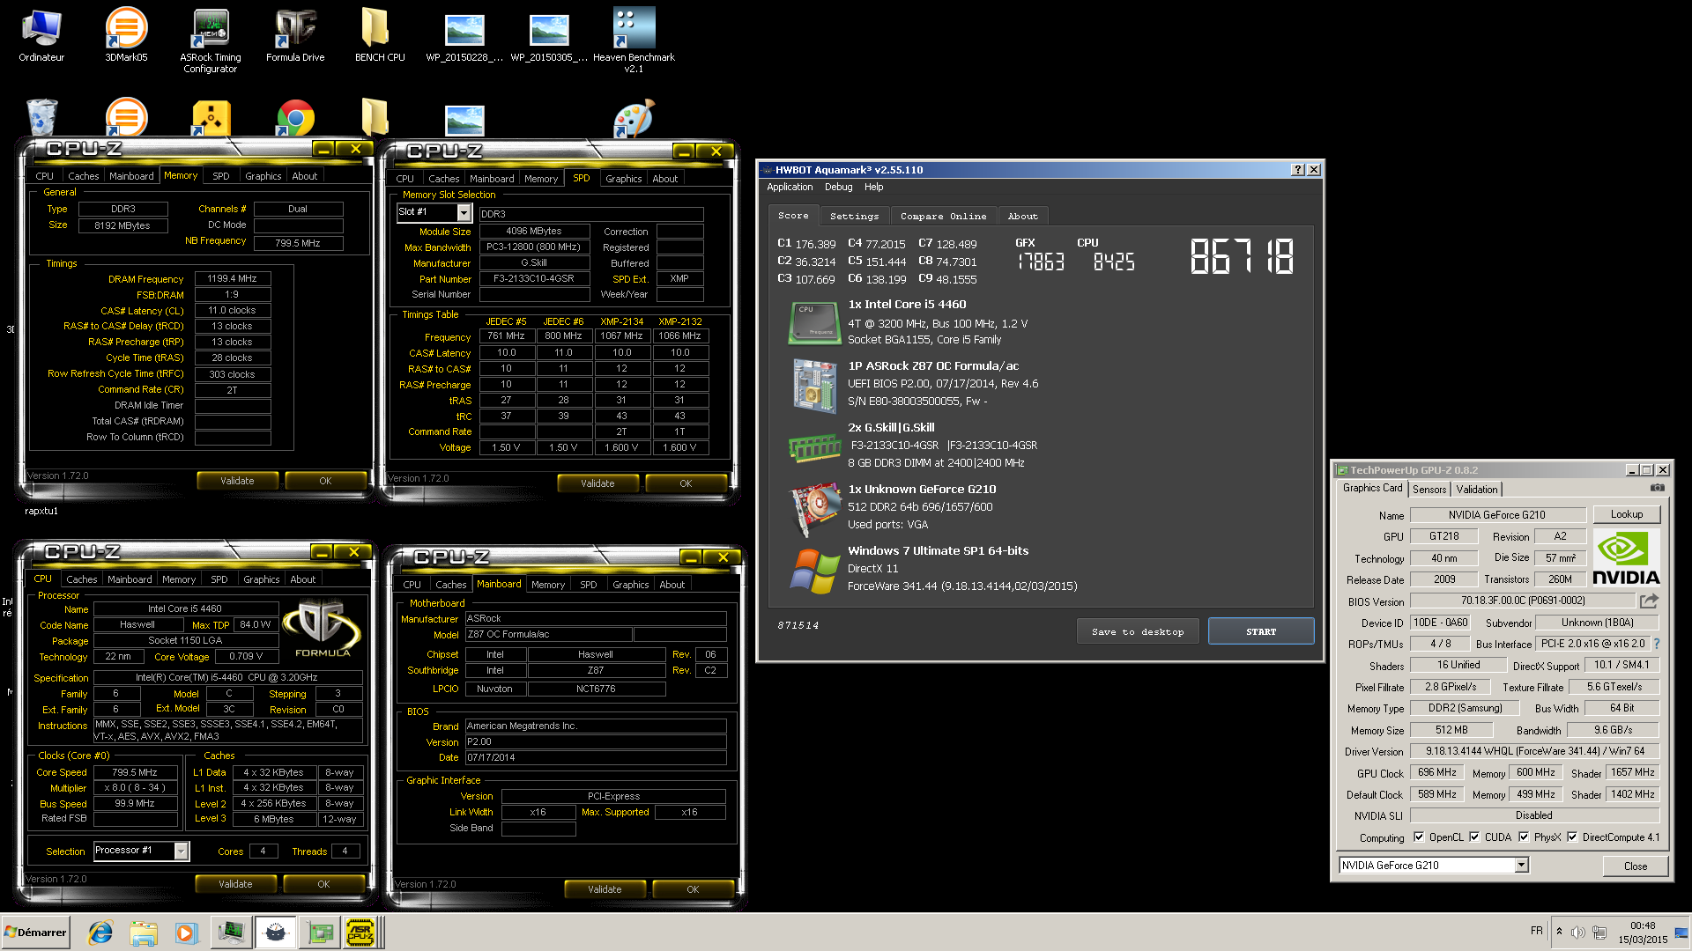Click the Aquamark title bar help button
The height and width of the screenshot is (951, 1692).
(x=1298, y=170)
